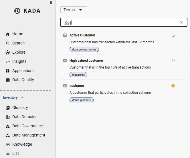Click the pin icon above the sidebar
The image size is (190, 158).
pyautogui.click(x=51, y=3)
